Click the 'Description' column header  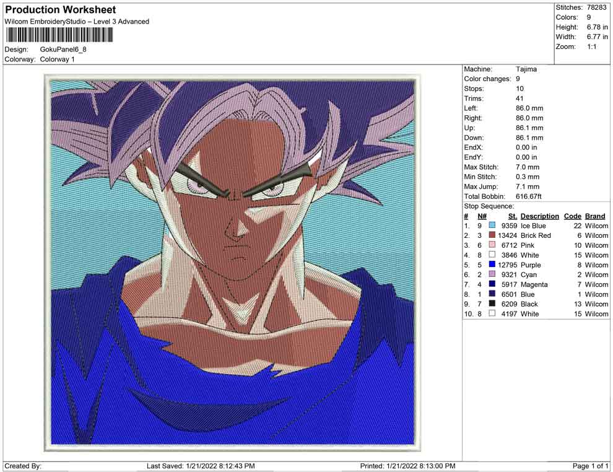pyautogui.click(x=540, y=216)
